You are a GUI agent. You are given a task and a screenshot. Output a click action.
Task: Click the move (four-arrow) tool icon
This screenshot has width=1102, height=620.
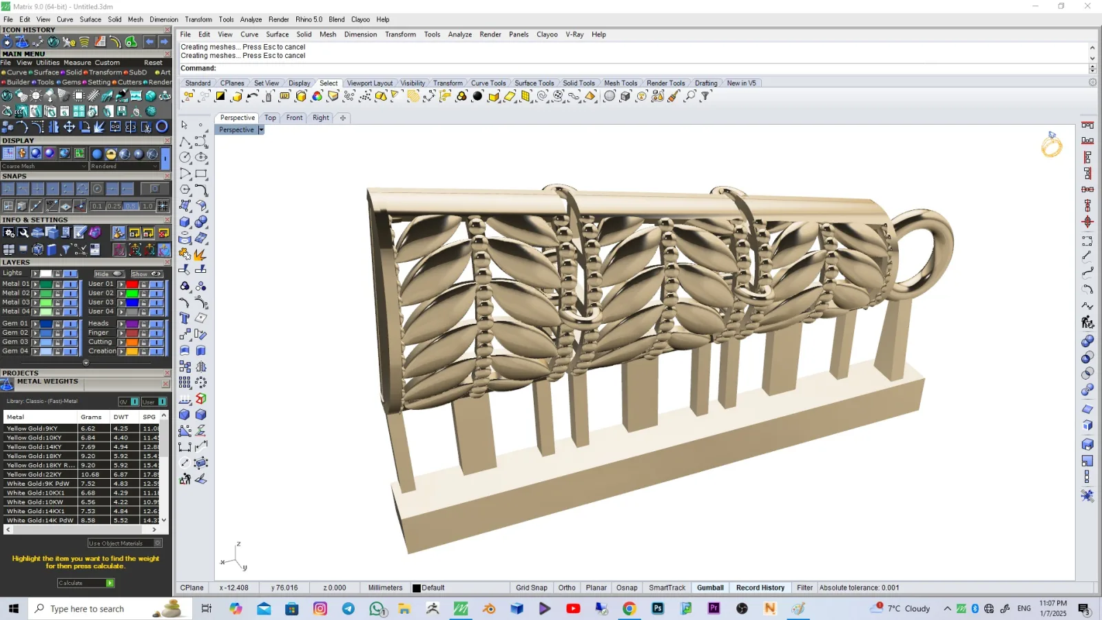pyautogui.click(x=70, y=127)
